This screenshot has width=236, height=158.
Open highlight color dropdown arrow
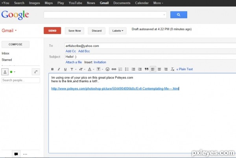102,69
